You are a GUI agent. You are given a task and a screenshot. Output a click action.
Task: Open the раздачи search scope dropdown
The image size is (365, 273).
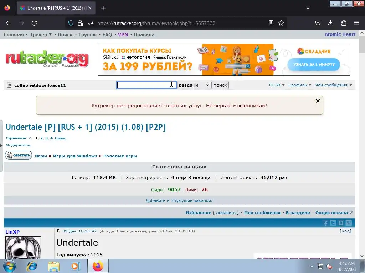pyautogui.click(x=194, y=85)
